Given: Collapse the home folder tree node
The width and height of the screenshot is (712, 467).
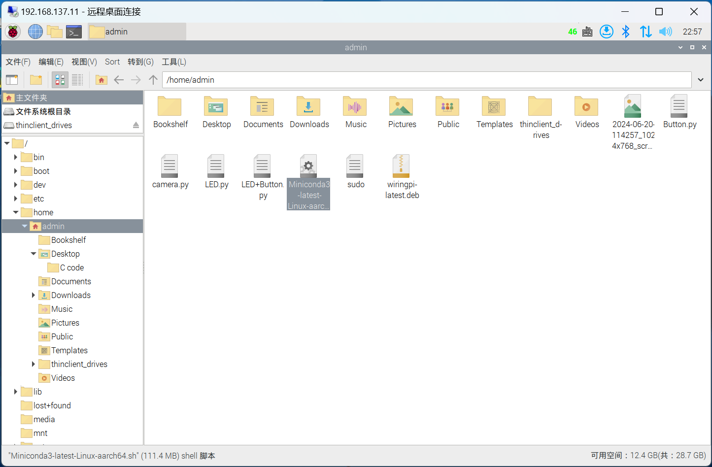Looking at the screenshot, I should click(16, 212).
